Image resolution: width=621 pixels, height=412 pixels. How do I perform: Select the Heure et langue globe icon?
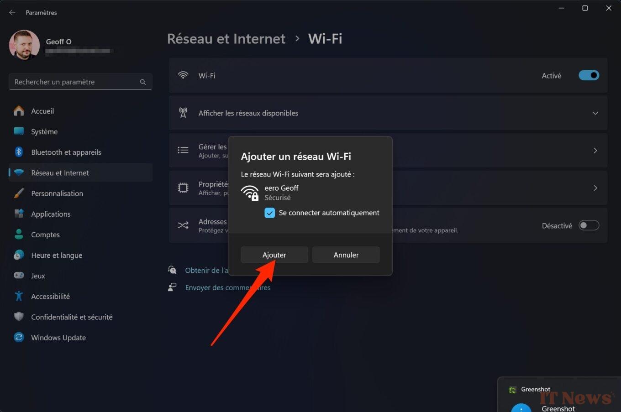19,255
